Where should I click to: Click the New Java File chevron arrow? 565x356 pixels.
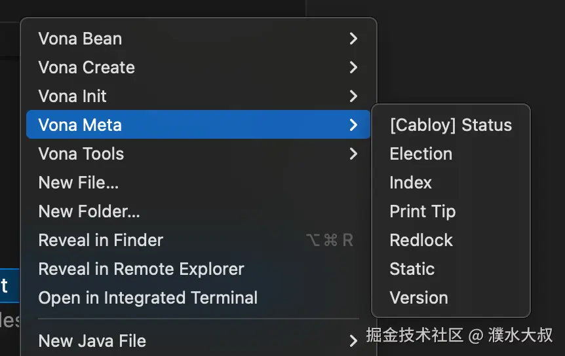pos(353,340)
